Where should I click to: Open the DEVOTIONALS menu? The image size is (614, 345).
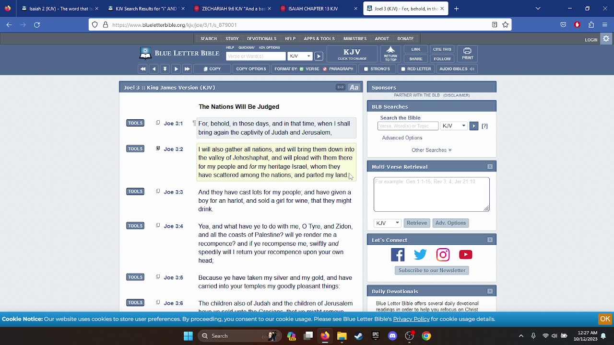tap(261, 39)
